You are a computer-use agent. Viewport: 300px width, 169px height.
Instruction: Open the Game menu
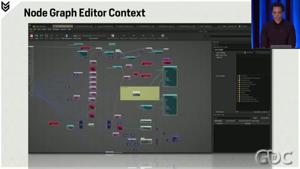pos(44,29)
